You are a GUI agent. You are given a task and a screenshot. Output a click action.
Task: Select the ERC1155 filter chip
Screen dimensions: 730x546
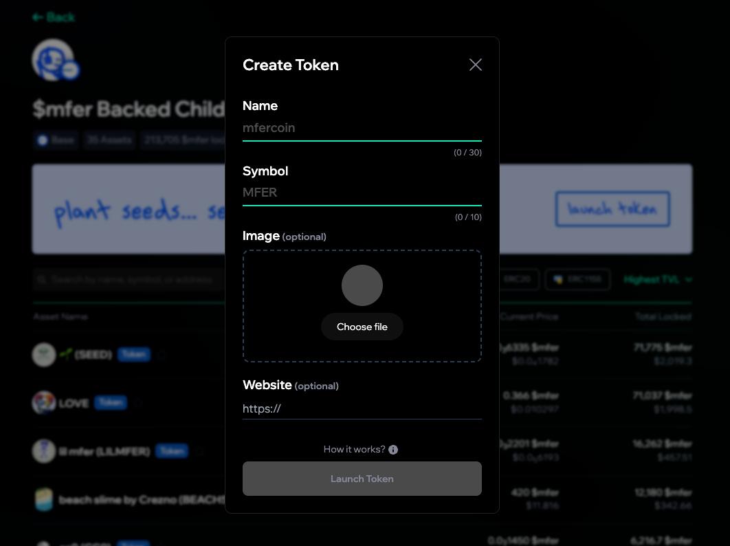[x=577, y=279]
